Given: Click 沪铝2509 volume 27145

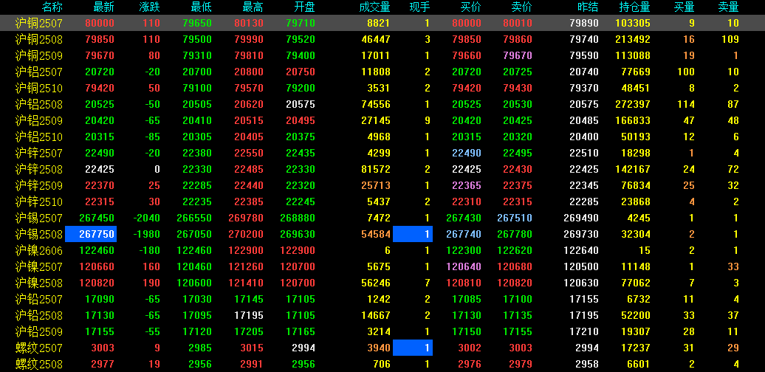Looking at the screenshot, I should tap(376, 120).
